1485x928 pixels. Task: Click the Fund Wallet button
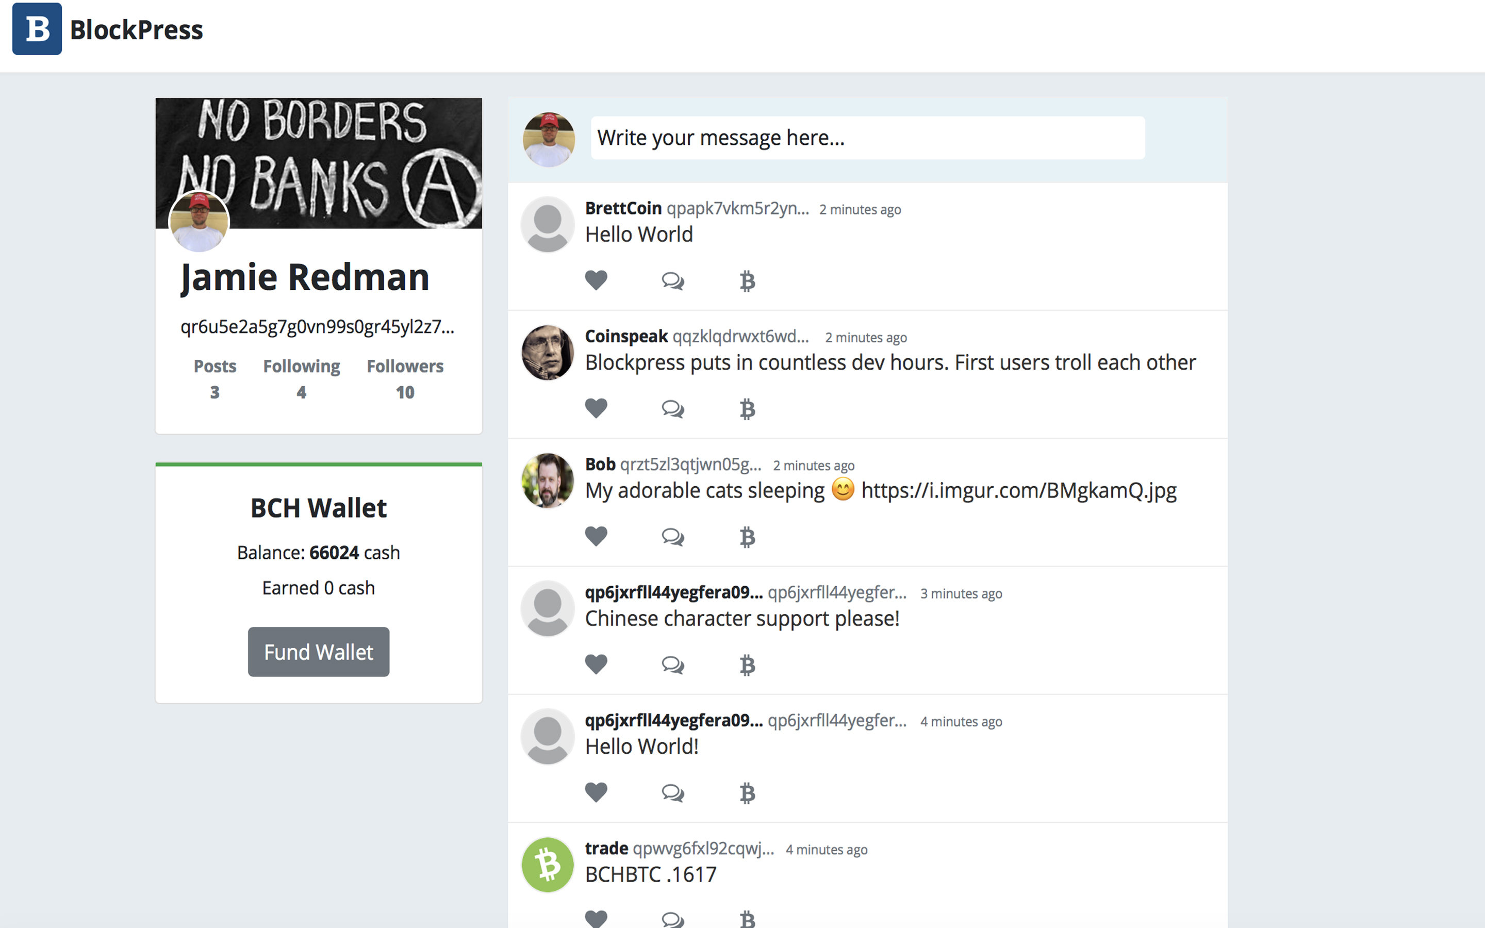318,651
